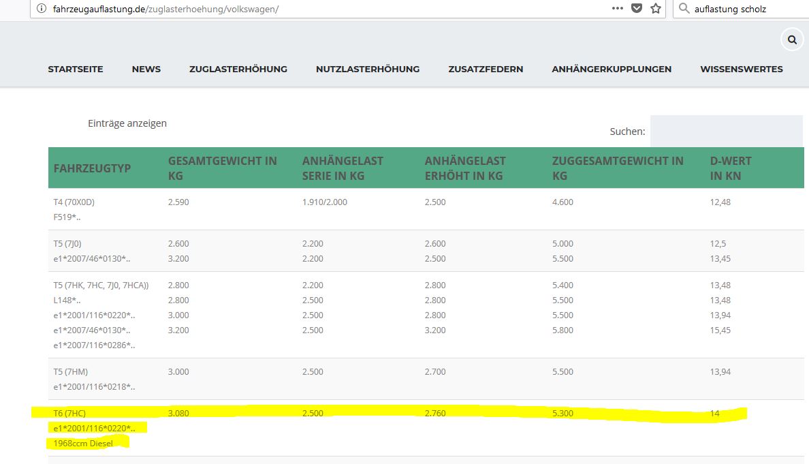Open the Zuglasterhöhung navigation item
Screen dimensions: 809x464
238,69
